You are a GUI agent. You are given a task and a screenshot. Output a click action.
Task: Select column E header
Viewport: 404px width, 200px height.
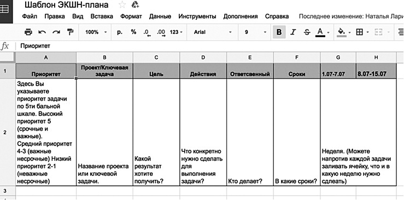pos(250,58)
